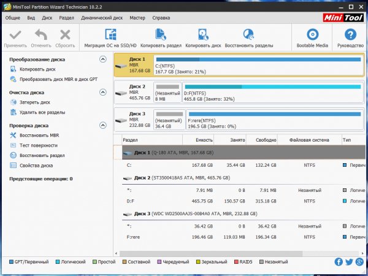This screenshot has height=276, width=368.
Task: Collapse the Проверка диска section
Action: click(103, 125)
